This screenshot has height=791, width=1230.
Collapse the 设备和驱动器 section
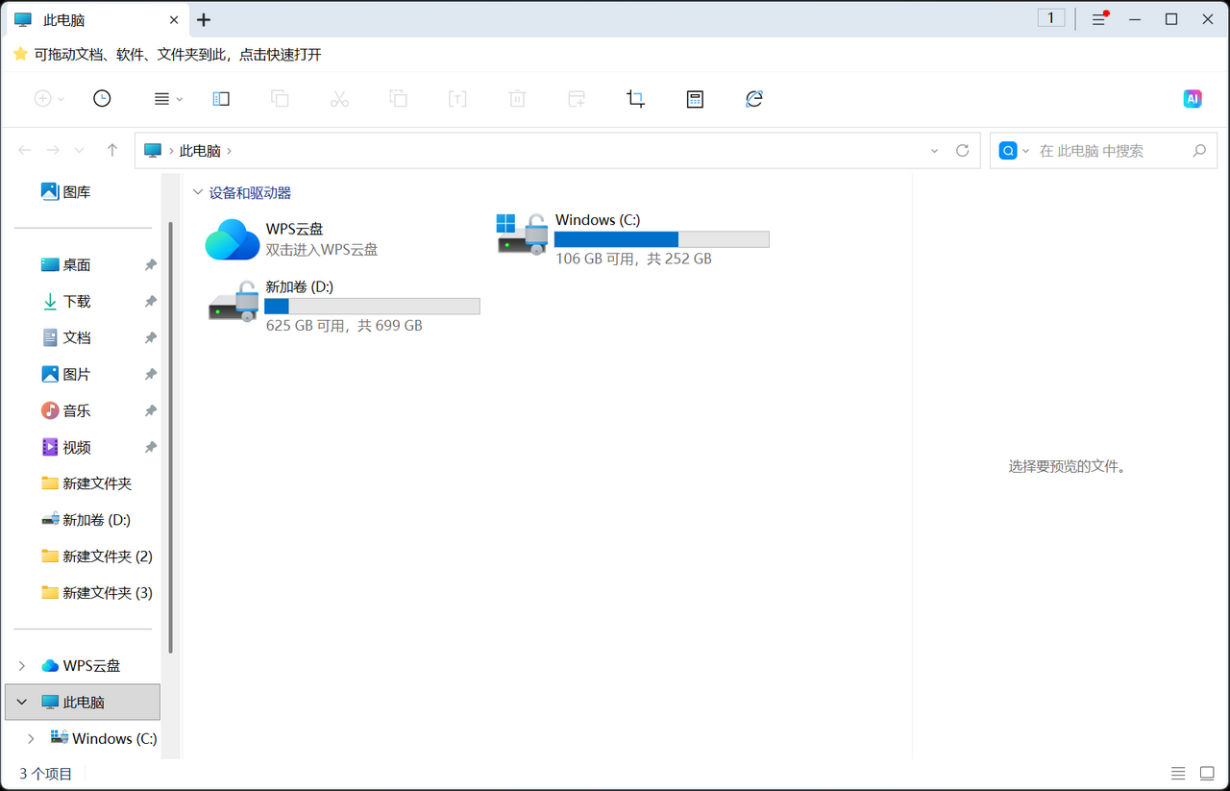click(198, 192)
